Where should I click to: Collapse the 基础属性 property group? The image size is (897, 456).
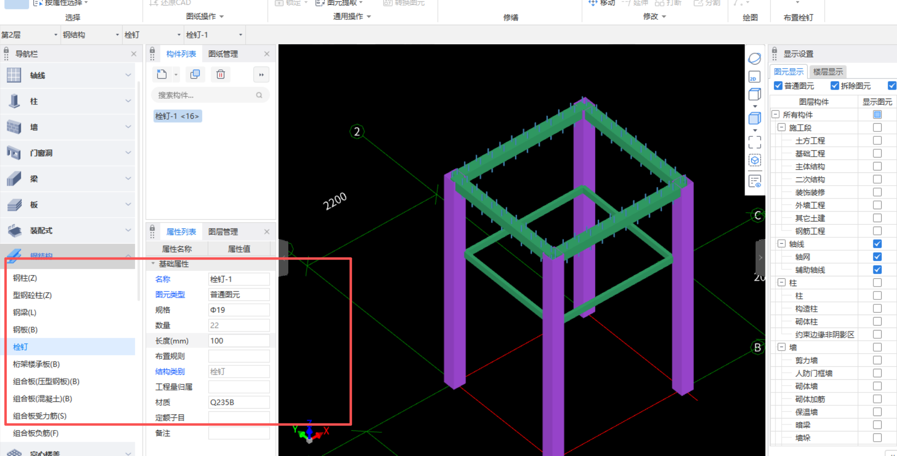coord(153,263)
